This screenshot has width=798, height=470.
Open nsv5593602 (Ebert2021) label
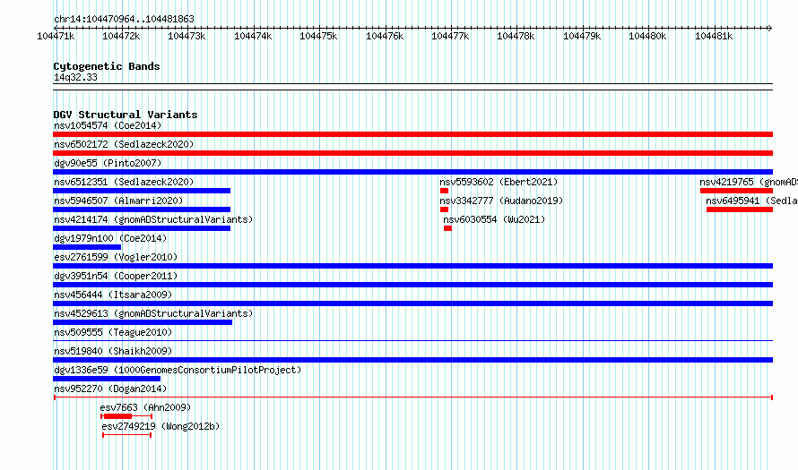tap(499, 182)
